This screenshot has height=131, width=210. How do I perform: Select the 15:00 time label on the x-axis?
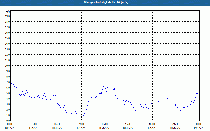point(128,124)
